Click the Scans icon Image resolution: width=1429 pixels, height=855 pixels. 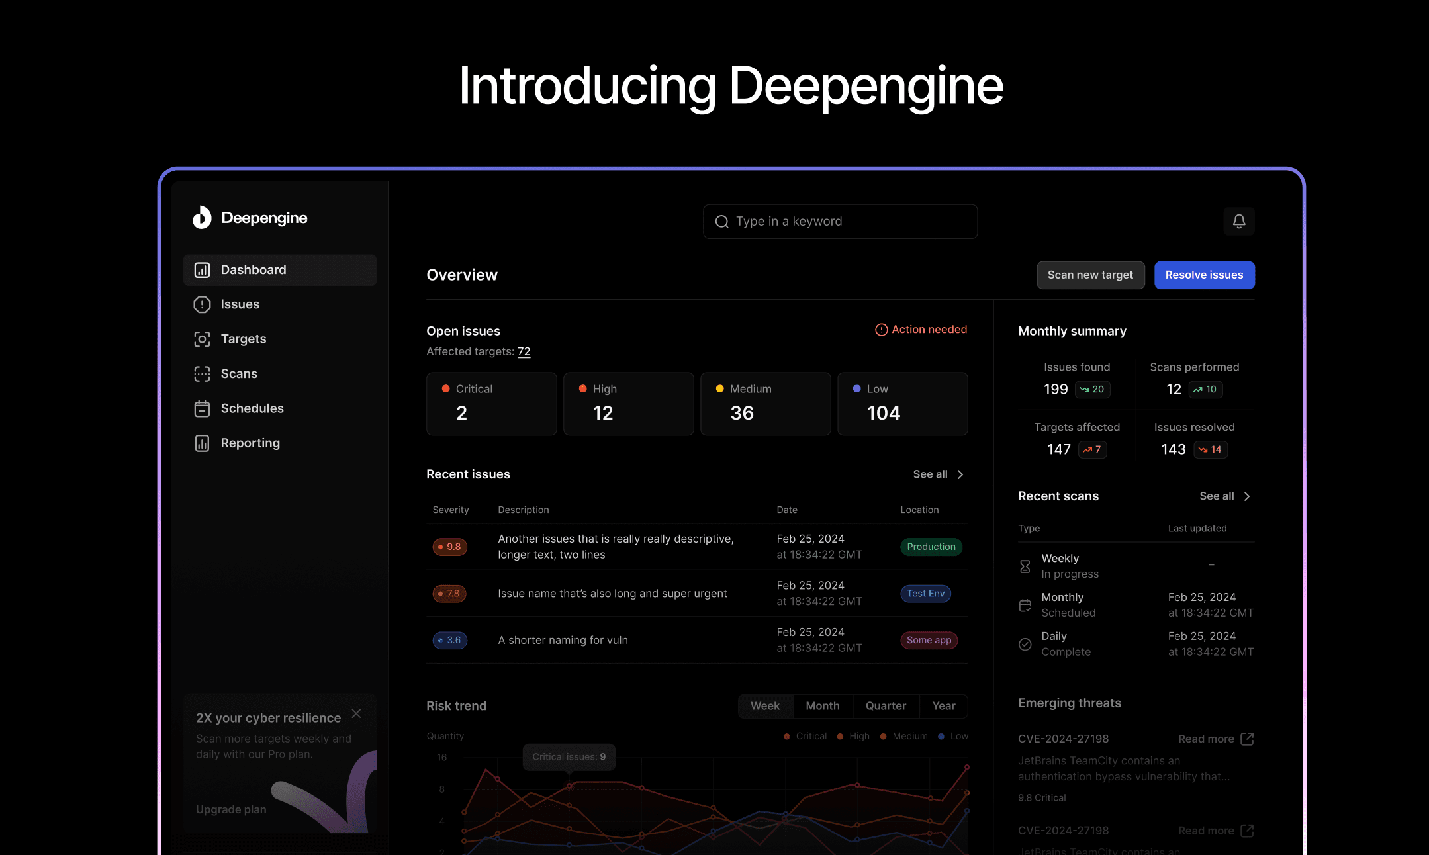point(202,373)
